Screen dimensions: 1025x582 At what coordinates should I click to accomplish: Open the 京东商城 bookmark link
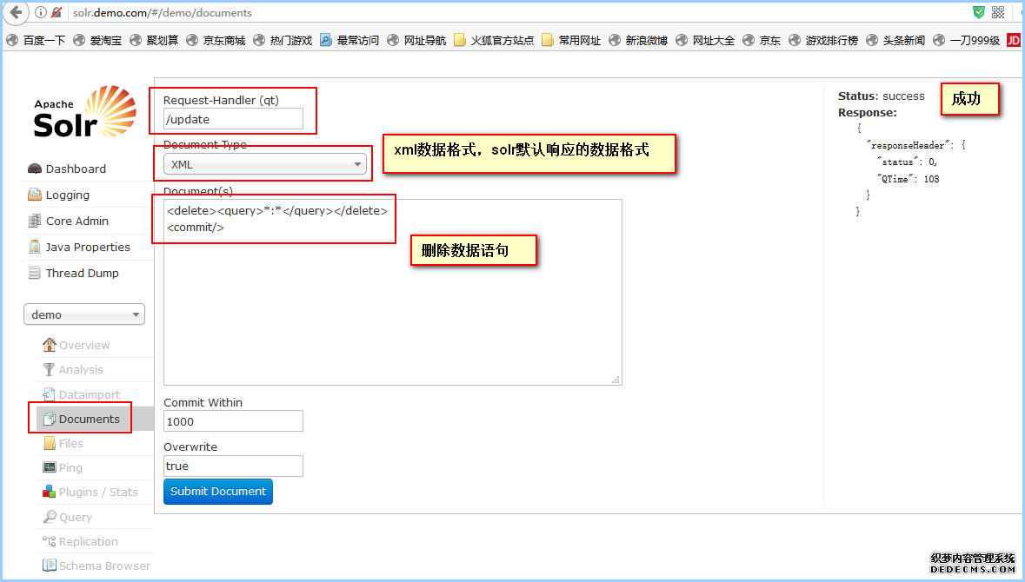(224, 40)
